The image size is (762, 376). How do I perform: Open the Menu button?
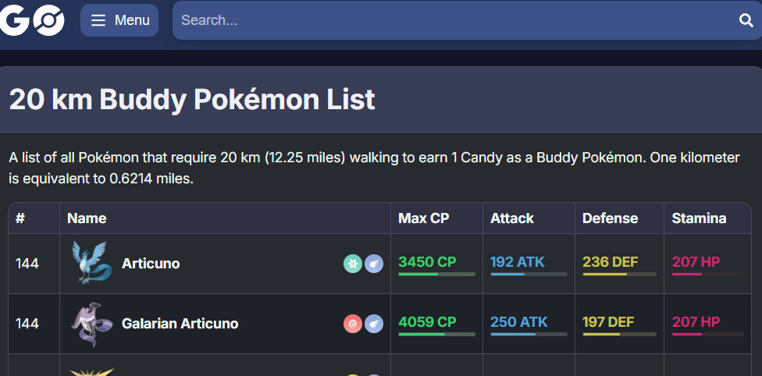[x=119, y=20]
